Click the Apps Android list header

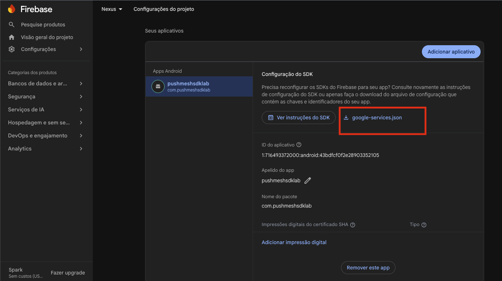click(167, 71)
